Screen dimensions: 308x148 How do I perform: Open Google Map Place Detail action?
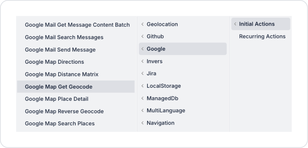coord(57,99)
